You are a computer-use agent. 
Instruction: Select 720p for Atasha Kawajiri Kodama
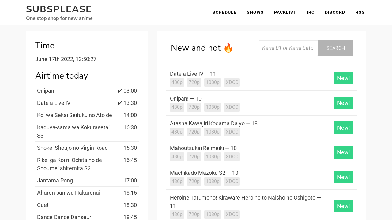pyautogui.click(x=194, y=132)
